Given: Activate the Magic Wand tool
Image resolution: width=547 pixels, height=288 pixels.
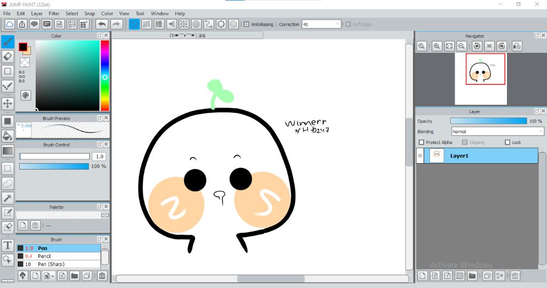Looking at the screenshot, I should point(7,198).
